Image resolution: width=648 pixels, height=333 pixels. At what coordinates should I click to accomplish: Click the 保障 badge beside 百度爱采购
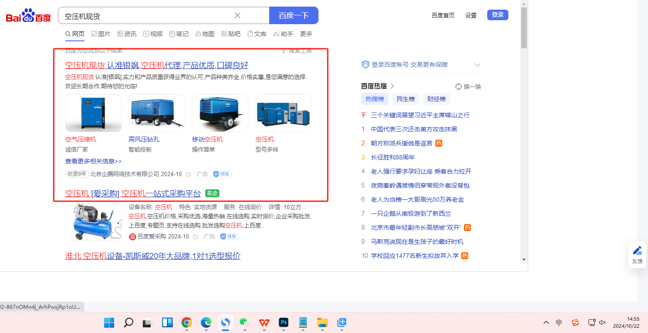(x=229, y=236)
